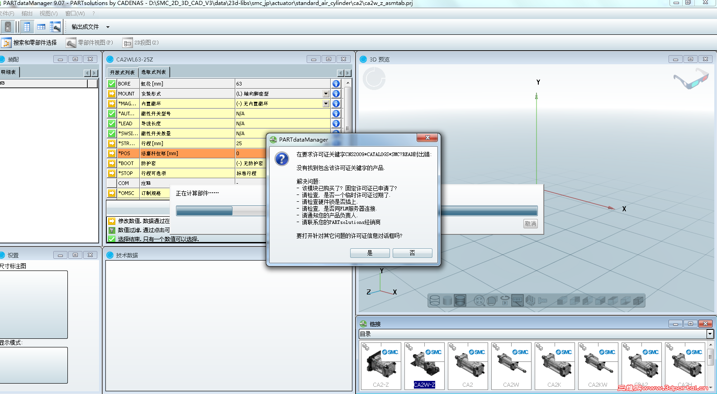Click the left tab-scroll arrow in 装配 panel
The image size is (717, 394).
87,73
